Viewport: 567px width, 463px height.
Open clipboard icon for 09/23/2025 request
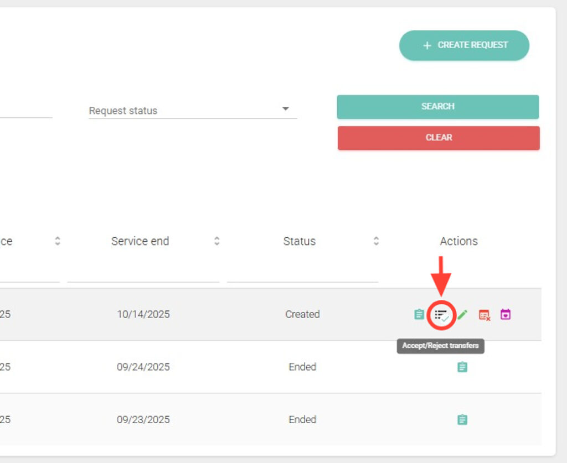[462, 420]
